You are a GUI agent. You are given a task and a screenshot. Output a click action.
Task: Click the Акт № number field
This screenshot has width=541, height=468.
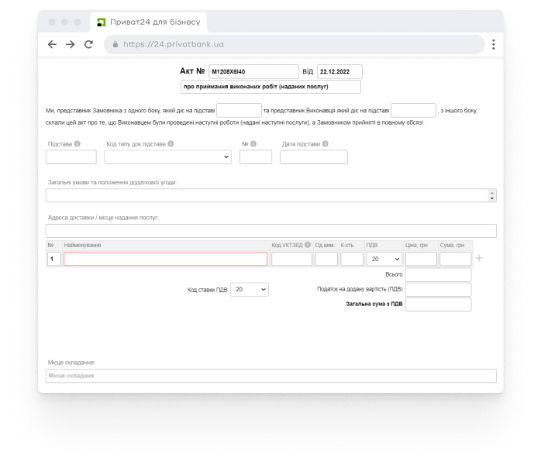click(253, 72)
